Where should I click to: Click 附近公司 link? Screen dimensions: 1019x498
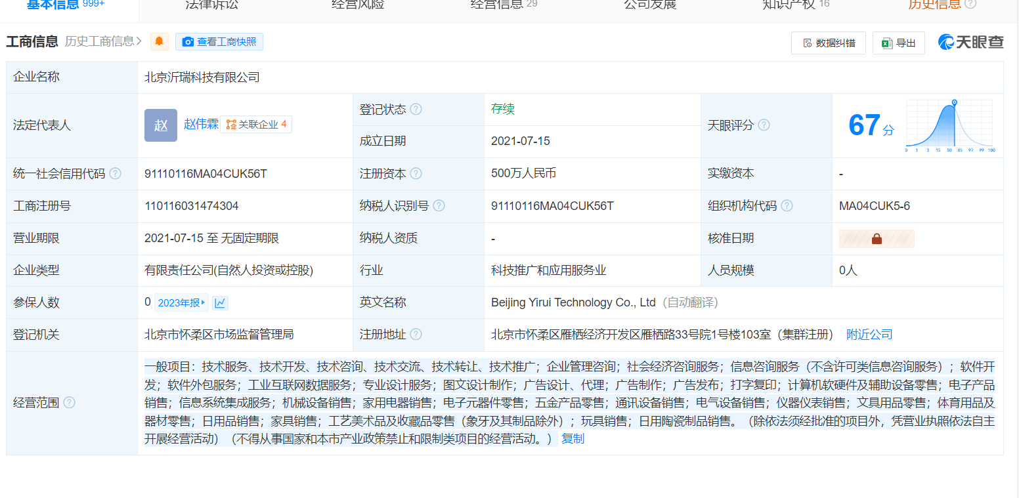point(869,335)
